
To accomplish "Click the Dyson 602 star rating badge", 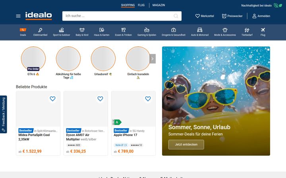I will 74,145.
